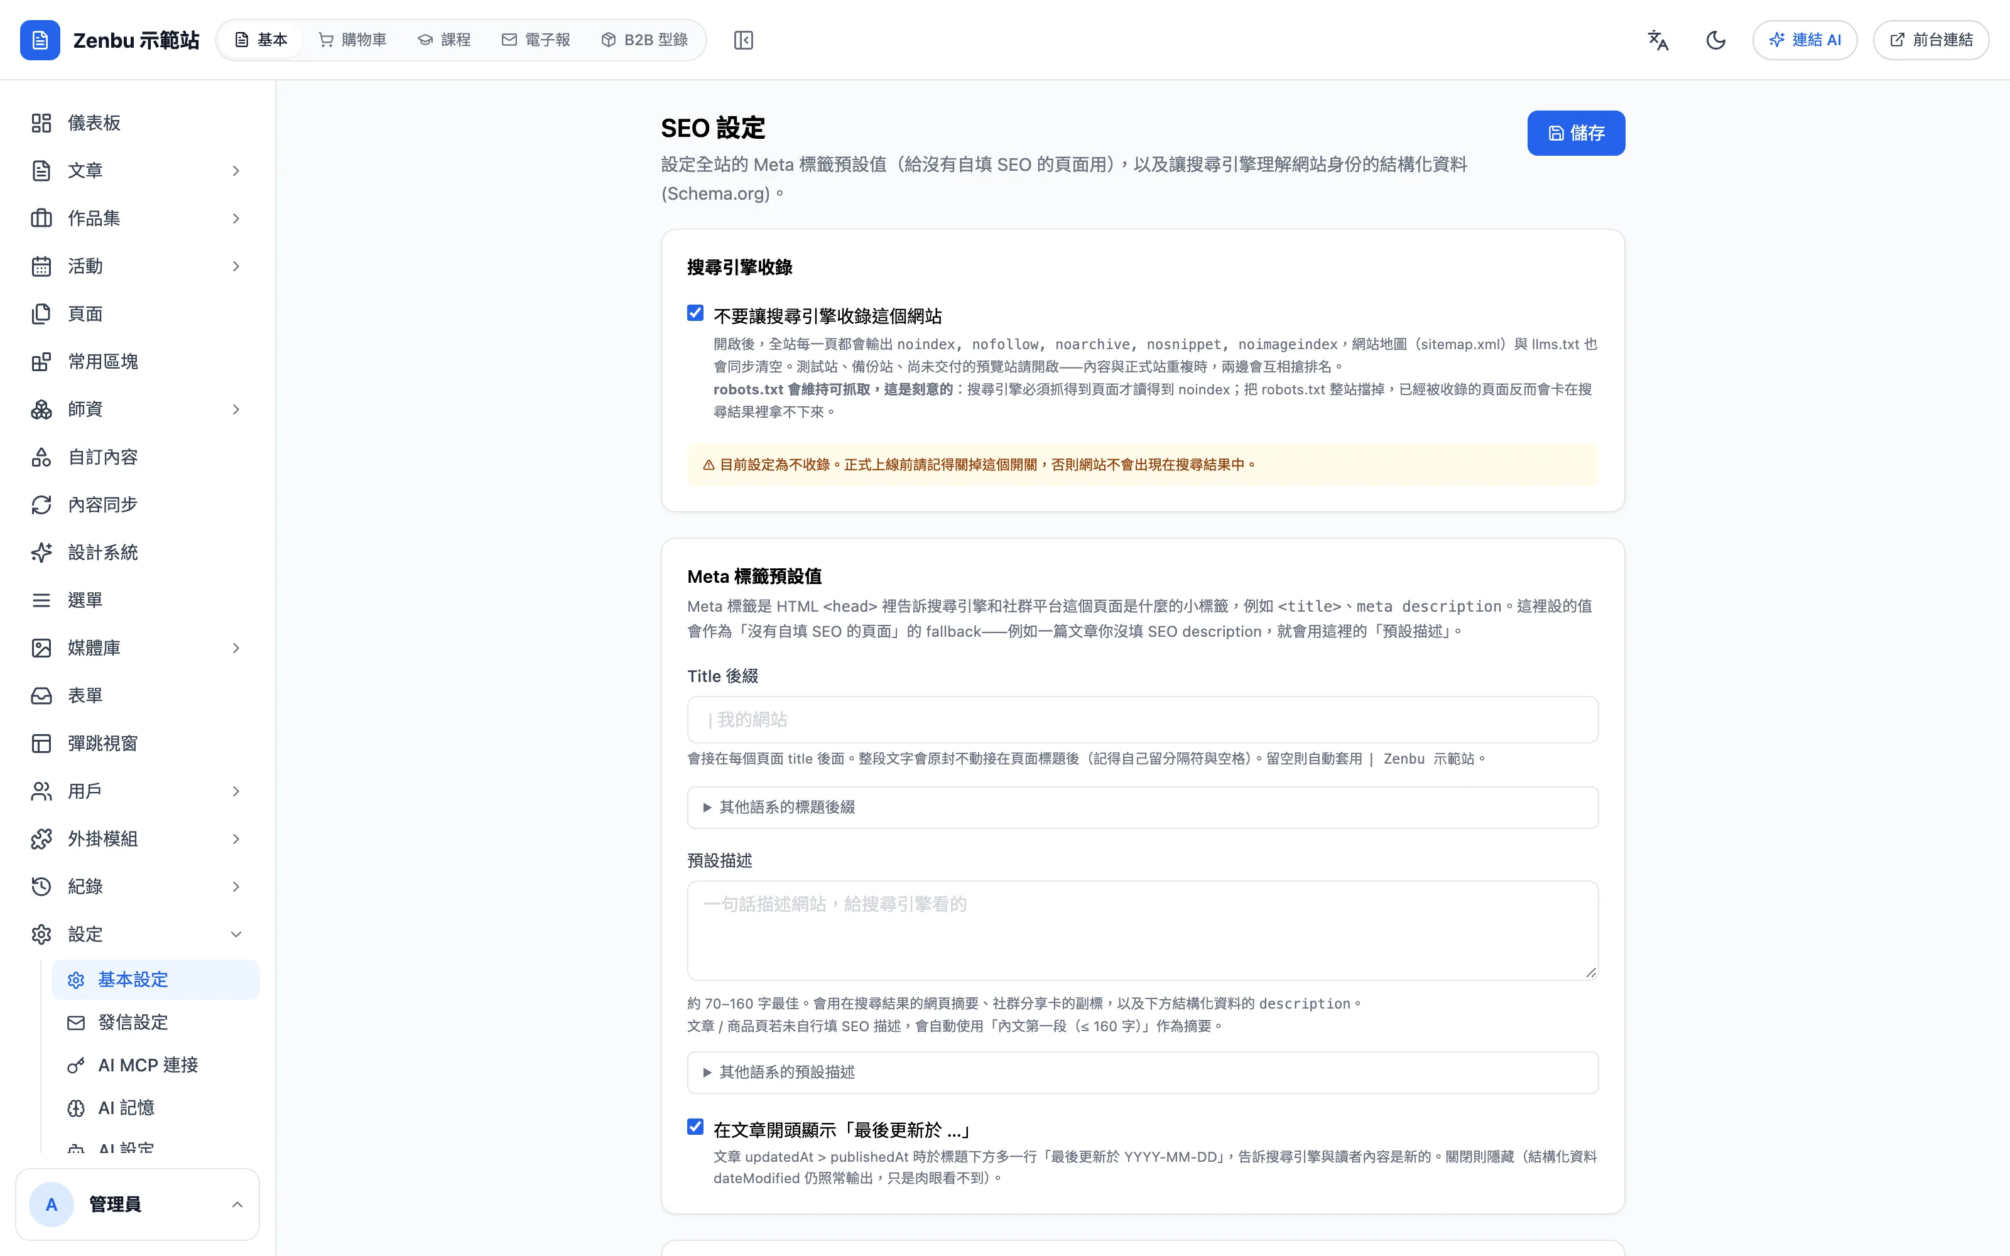This screenshot has height=1256, width=2010.
Task: Click the Title 後綴 input field
Action: coord(1142,720)
